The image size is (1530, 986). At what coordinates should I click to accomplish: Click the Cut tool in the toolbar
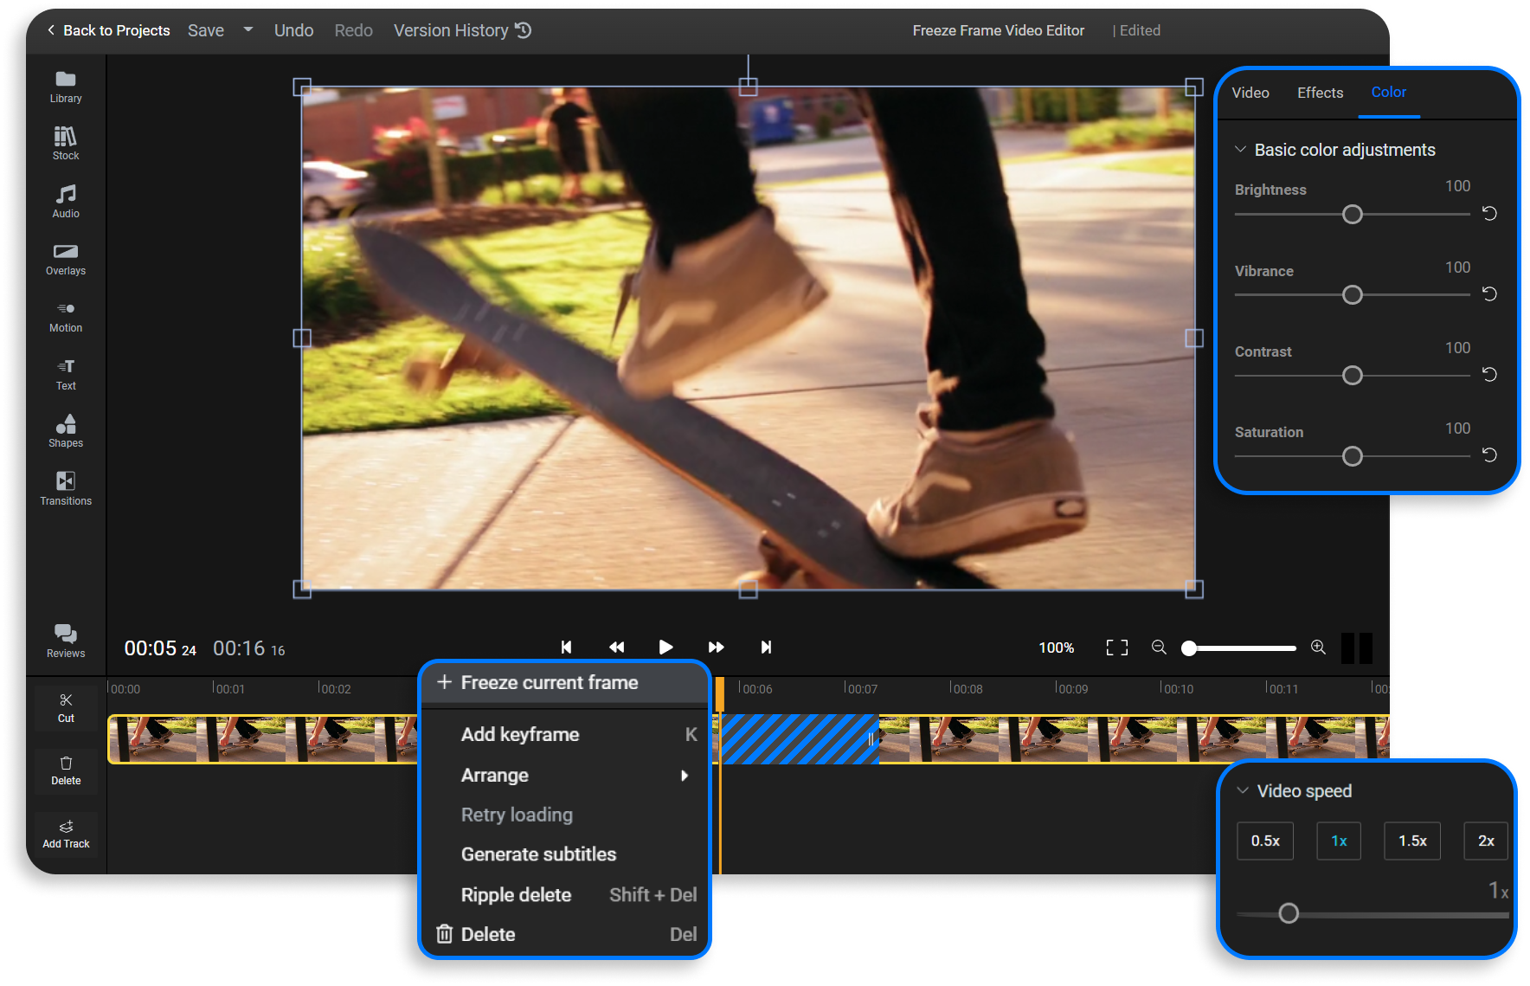(x=65, y=706)
